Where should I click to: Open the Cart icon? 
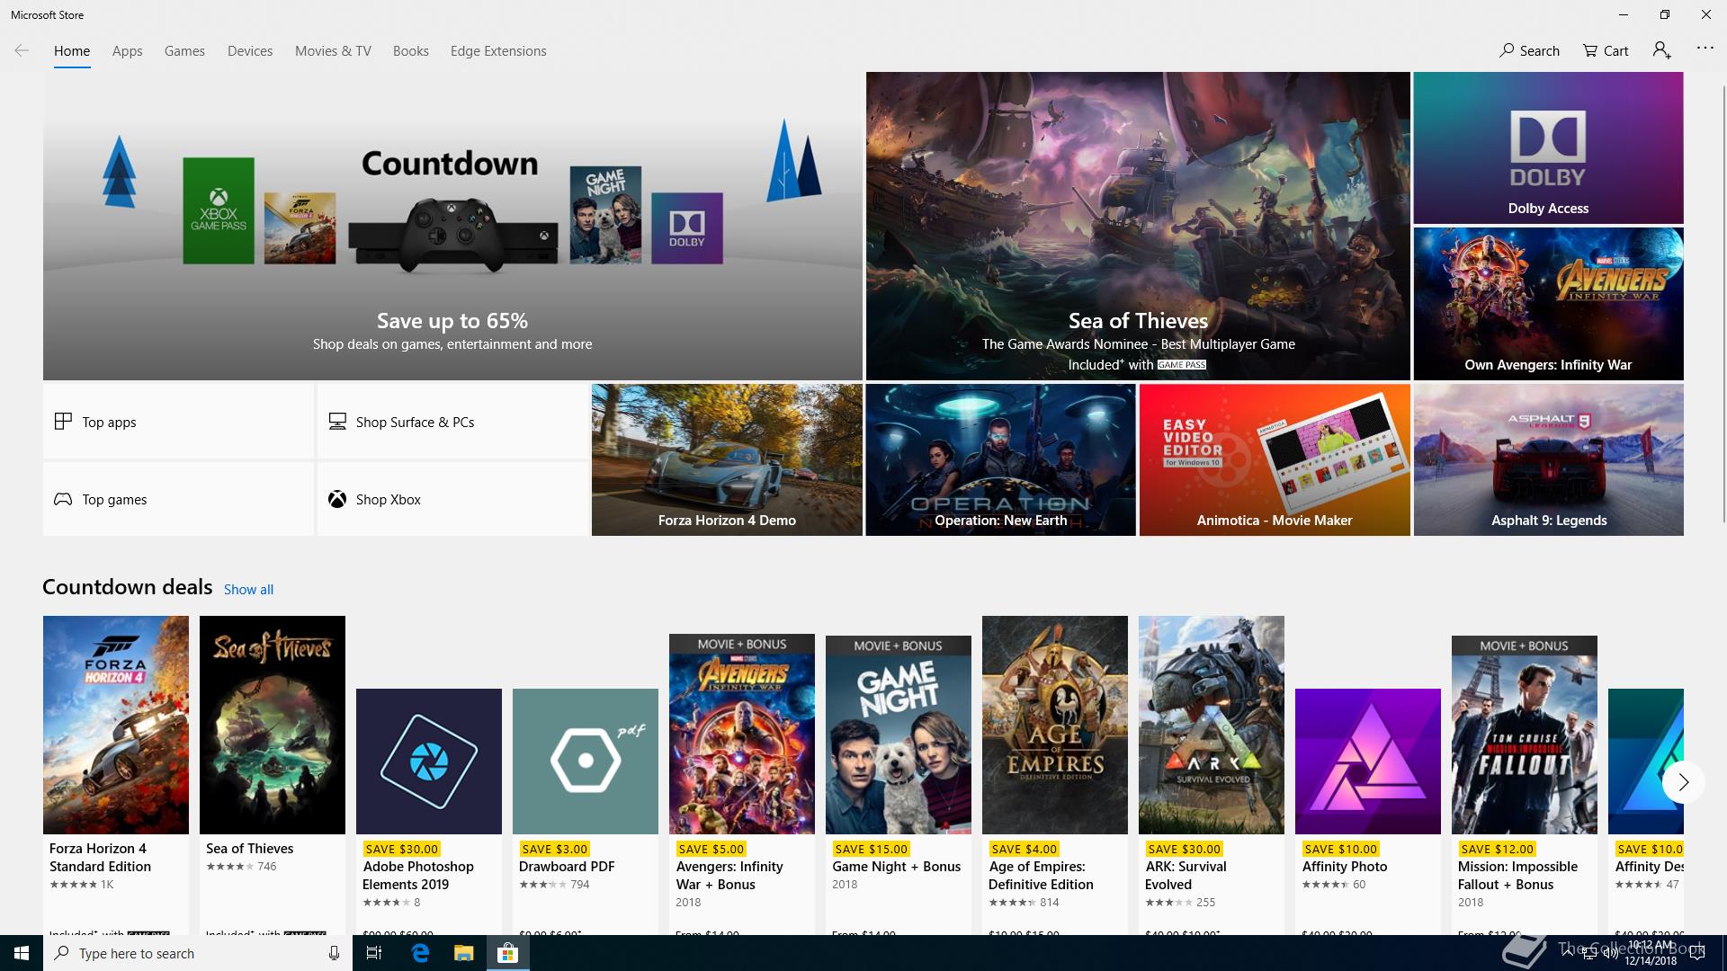point(1590,50)
